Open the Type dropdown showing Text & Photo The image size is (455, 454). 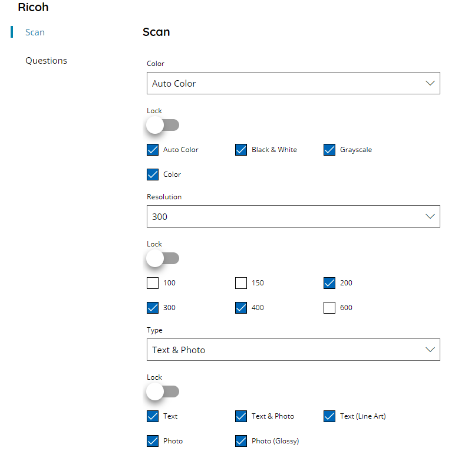[x=293, y=350]
